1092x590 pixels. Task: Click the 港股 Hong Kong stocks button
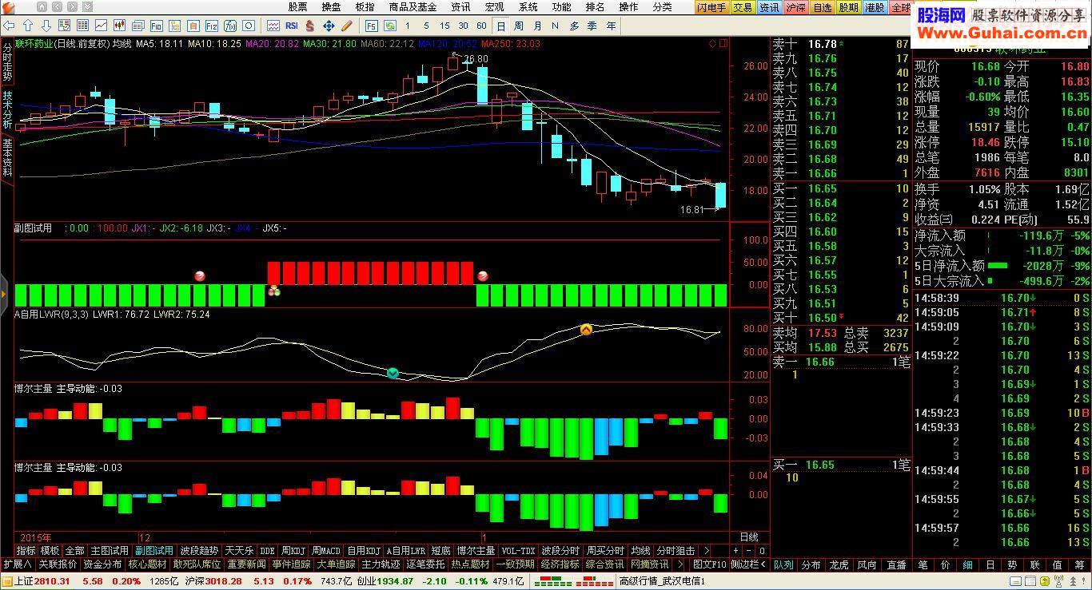(x=875, y=7)
